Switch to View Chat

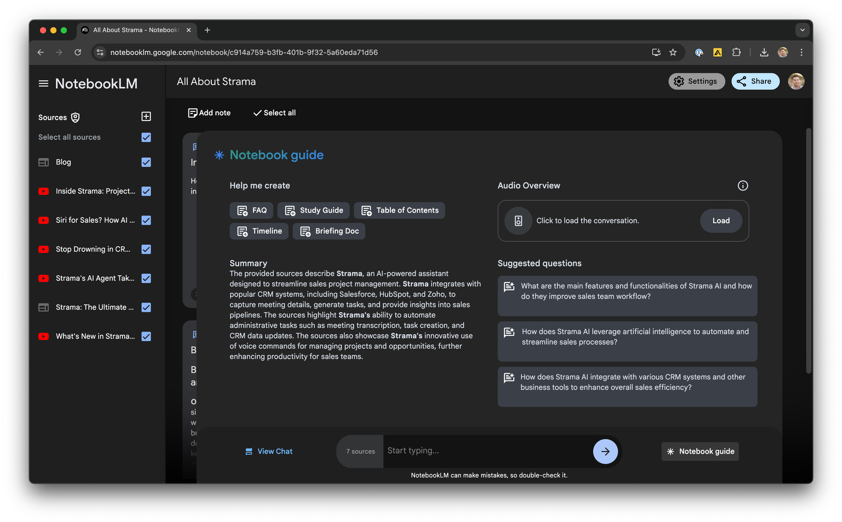[x=269, y=451]
